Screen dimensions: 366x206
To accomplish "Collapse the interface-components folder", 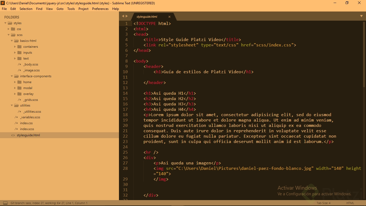I will (x=12, y=76).
